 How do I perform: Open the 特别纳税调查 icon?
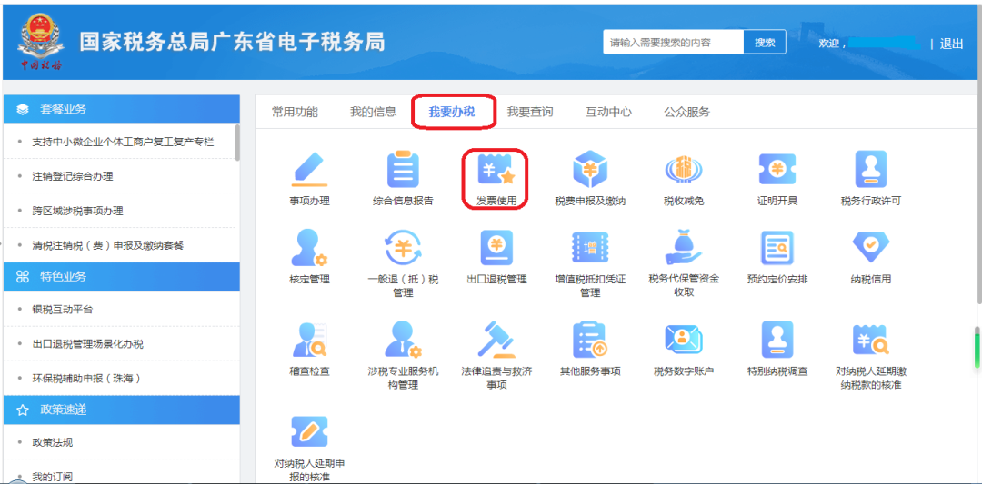click(777, 341)
